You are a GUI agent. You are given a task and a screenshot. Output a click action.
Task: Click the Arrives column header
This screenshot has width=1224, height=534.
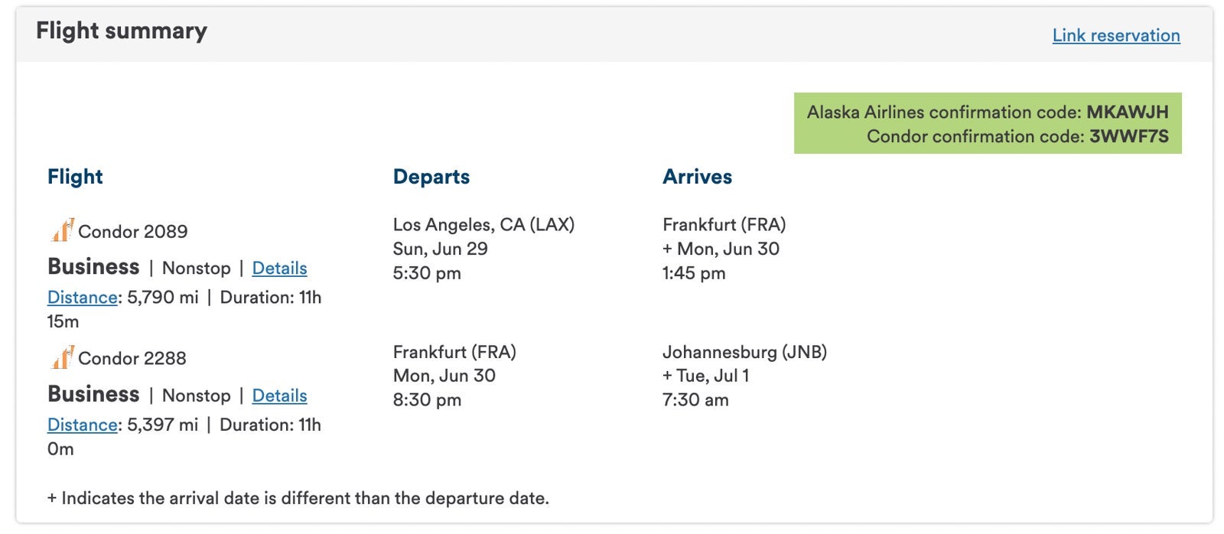697,177
